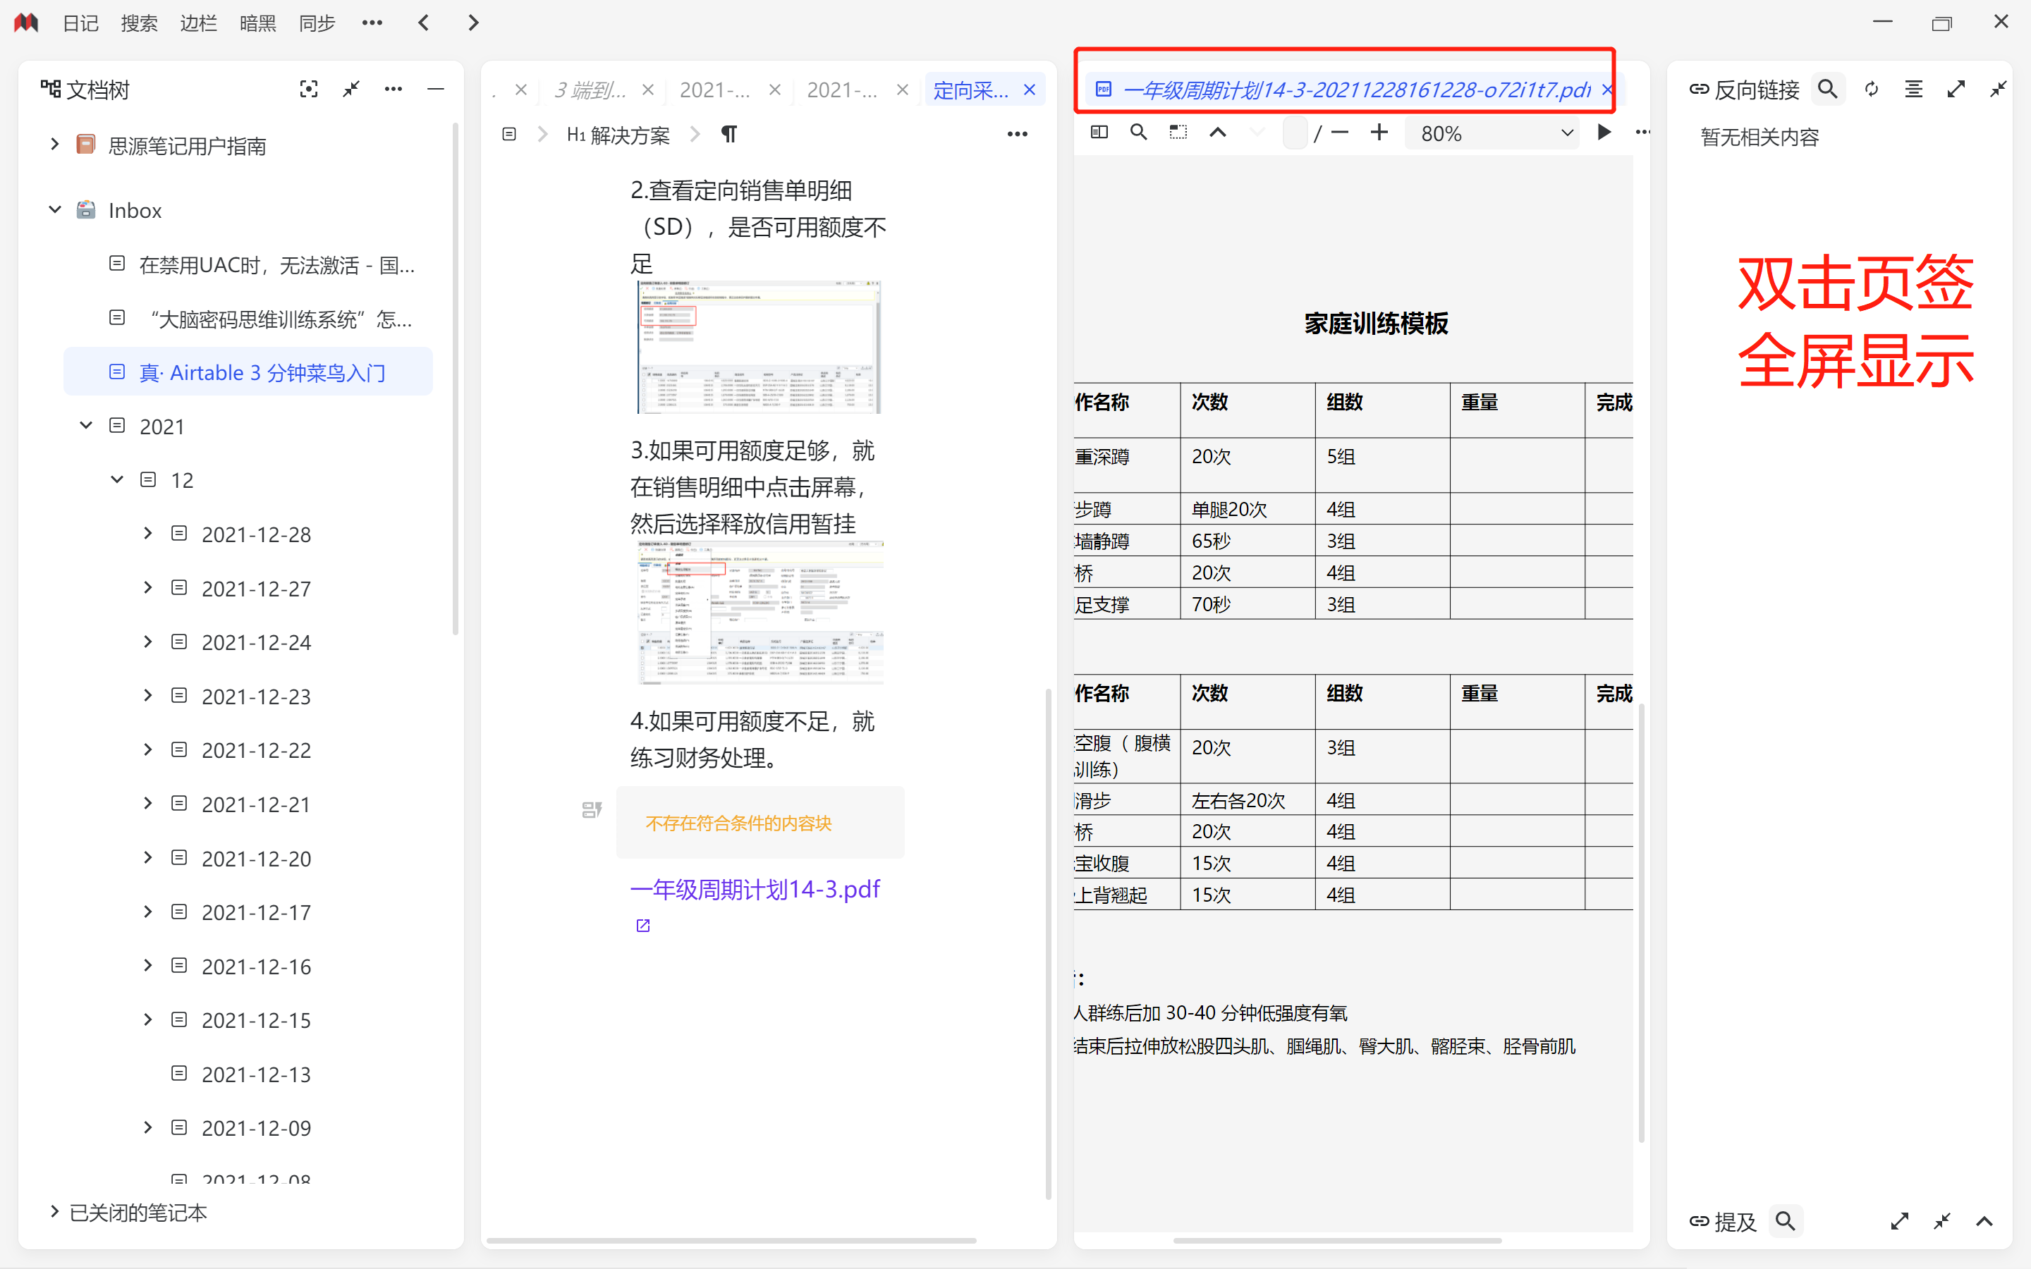Expand the 2021-12-28 document node
The height and width of the screenshot is (1269, 2031).
click(x=147, y=534)
